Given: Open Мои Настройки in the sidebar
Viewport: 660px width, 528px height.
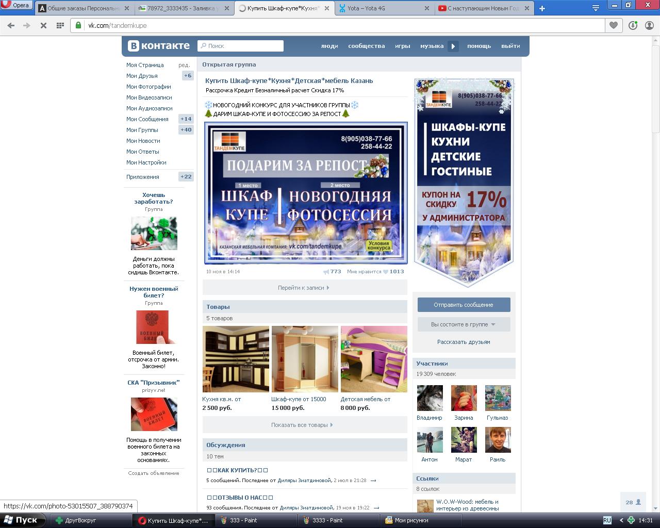Looking at the screenshot, I should [146, 162].
